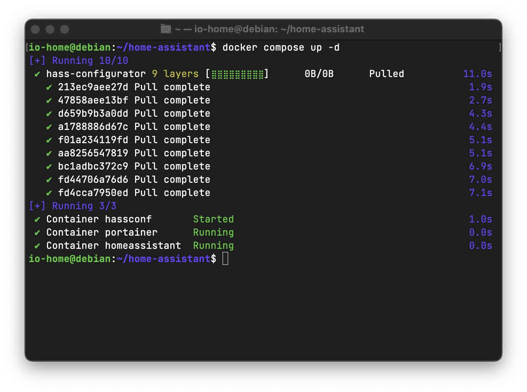
Task: Click the checkmark beside layer fd4cca7950ed
Action: pos(49,192)
